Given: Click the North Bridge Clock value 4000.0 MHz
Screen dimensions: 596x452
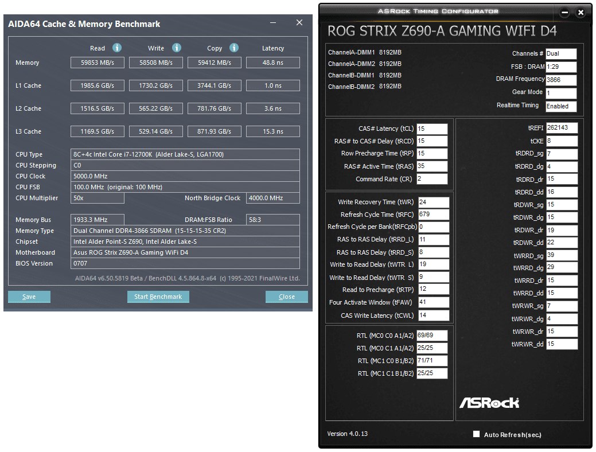Looking at the screenshot, I should click(273, 198).
